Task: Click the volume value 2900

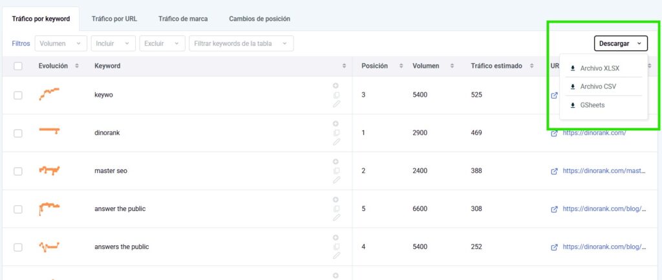Action: [420, 133]
